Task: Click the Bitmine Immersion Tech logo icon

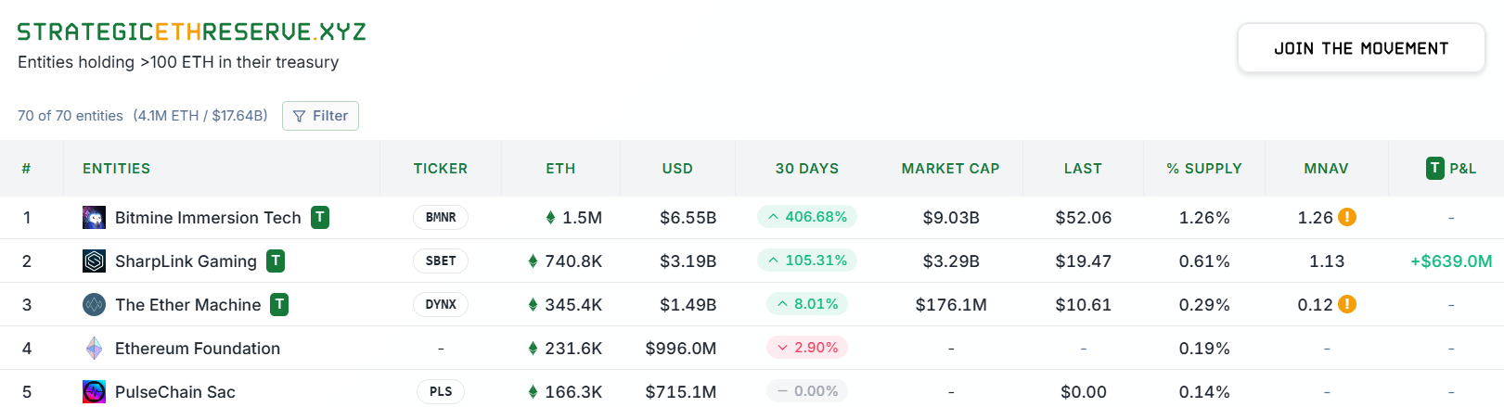Action: 94,218
